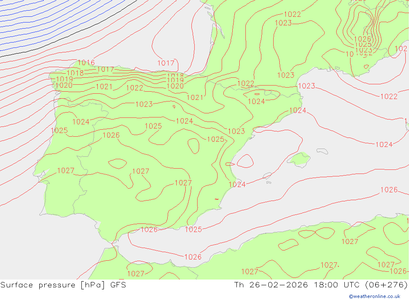Image resolution: width=409 pixels, height=300 pixels.
Task: Select the 'Surface pressure [hPa]' caption text
Action: tap(53, 285)
